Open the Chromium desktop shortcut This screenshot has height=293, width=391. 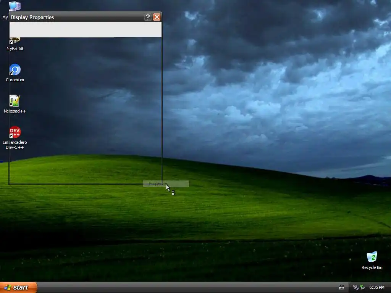coord(15,70)
